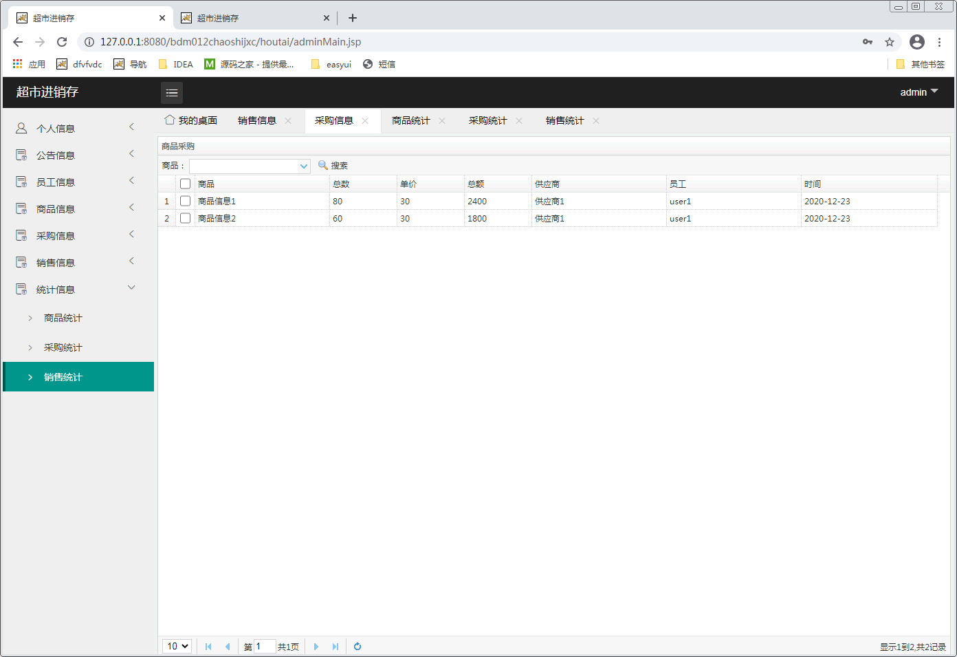Switch to the second 超市进销存 browser tab
957x657 pixels.
coord(254,19)
